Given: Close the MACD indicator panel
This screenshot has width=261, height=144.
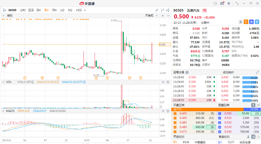Looking at the screenshot, I should [x=163, y=111].
